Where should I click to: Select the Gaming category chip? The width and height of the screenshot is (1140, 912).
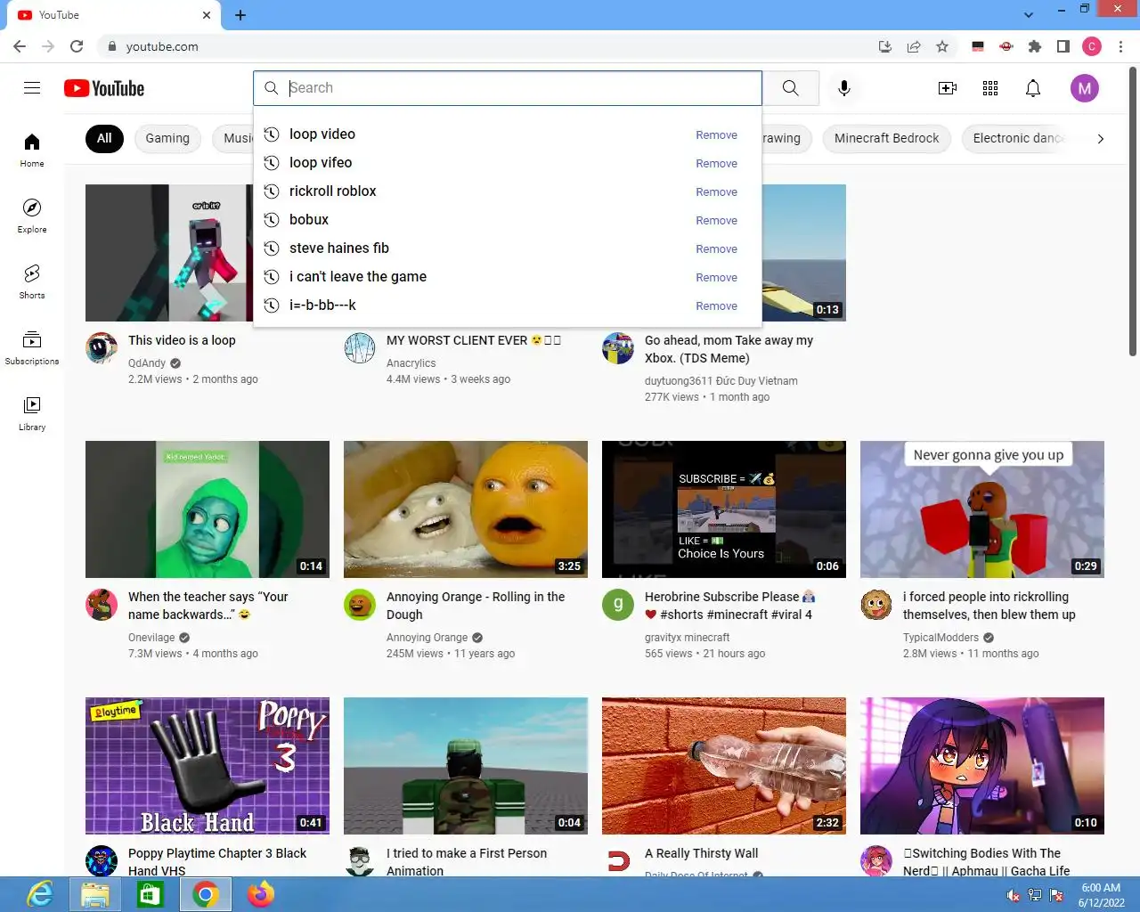[167, 138]
